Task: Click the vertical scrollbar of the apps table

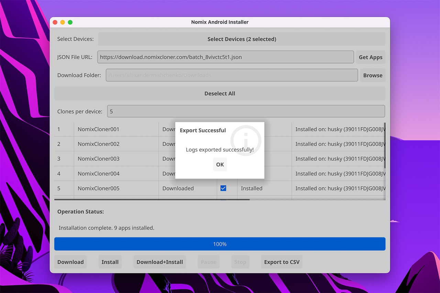Action: point(385,146)
